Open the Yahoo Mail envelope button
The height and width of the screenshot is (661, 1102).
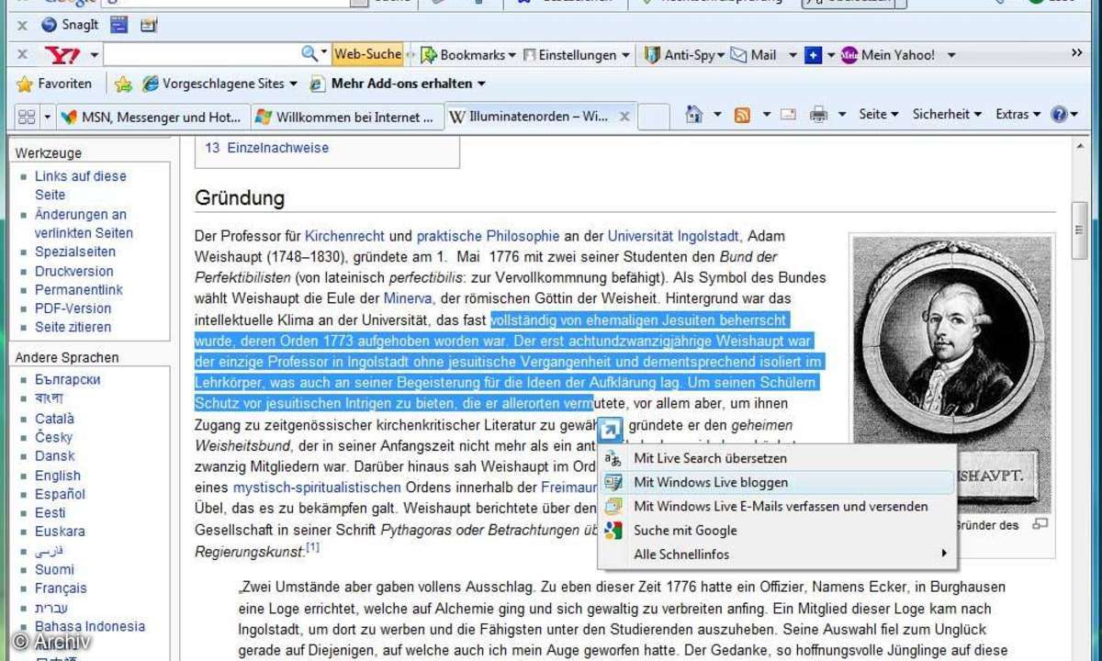click(x=754, y=55)
